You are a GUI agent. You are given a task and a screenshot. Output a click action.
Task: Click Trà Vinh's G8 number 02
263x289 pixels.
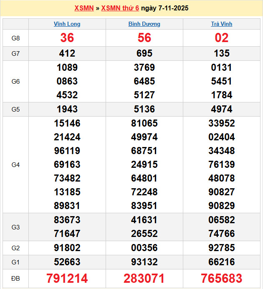pyautogui.click(x=222, y=38)
